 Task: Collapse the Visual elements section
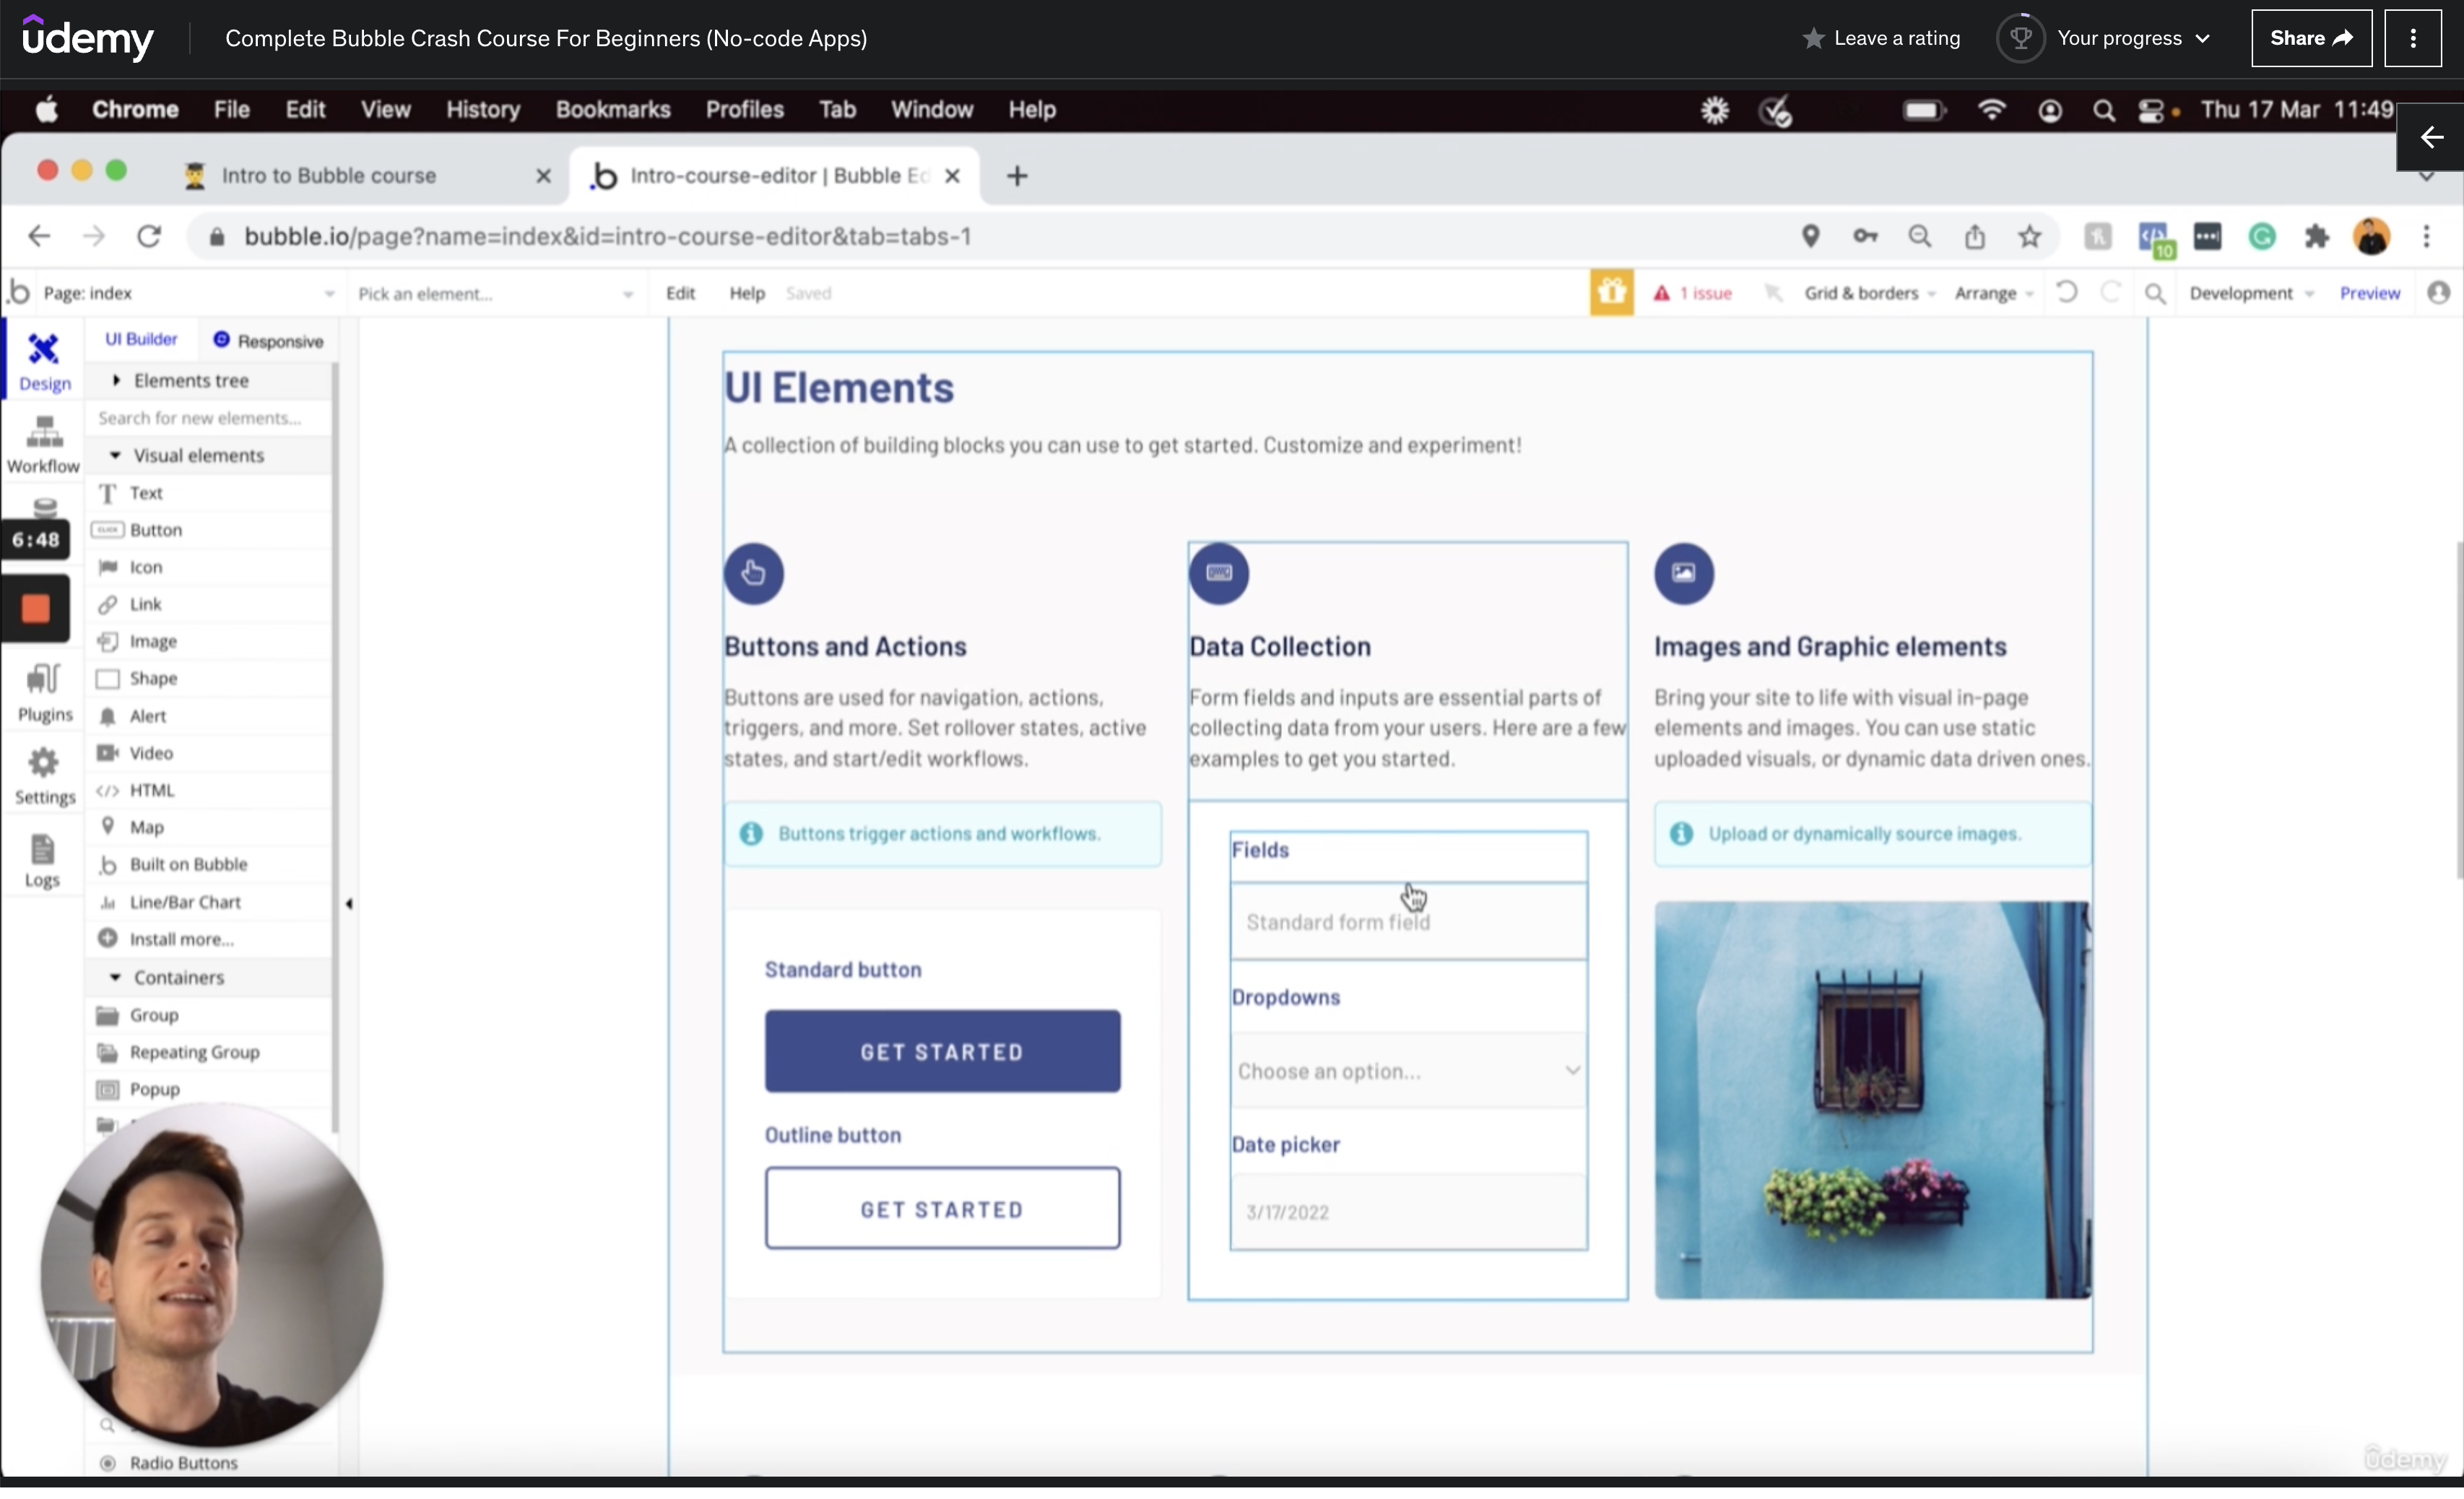198,456
